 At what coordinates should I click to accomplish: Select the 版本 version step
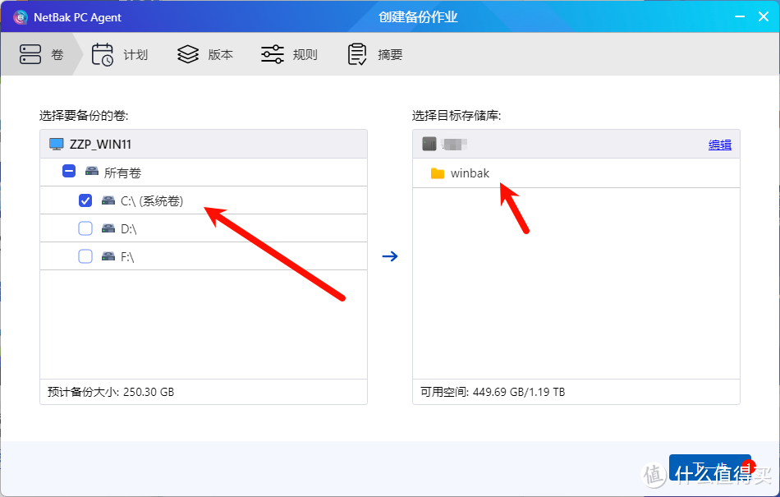click(204, 53)
